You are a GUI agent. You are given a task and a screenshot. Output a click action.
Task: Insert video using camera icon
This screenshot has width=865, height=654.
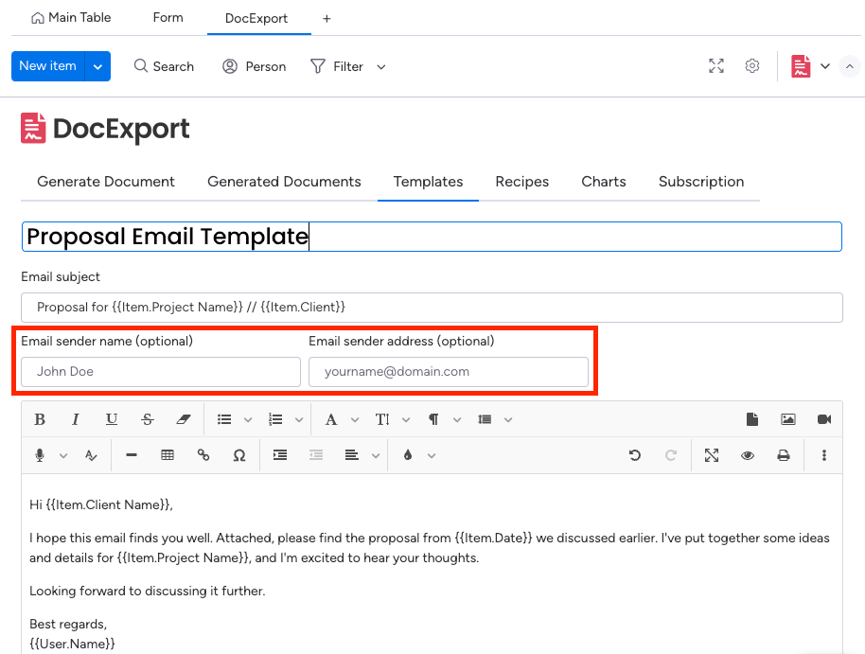pyautogui.click(x=824, y=419)
